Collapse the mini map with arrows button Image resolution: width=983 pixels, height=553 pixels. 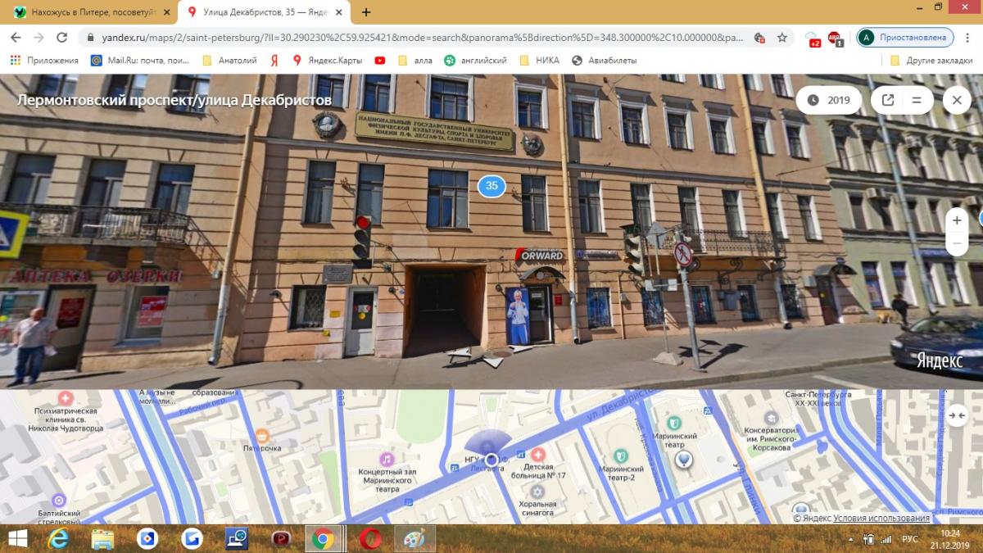[956, 415]
